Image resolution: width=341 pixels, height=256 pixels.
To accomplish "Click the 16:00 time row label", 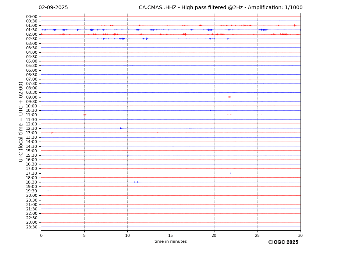I will click(x=32, y=160).
